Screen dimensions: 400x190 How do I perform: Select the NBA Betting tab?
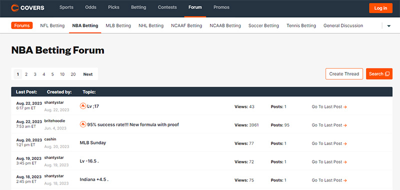pos(85,25)
